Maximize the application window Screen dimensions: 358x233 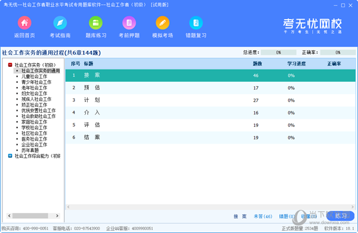343,5
